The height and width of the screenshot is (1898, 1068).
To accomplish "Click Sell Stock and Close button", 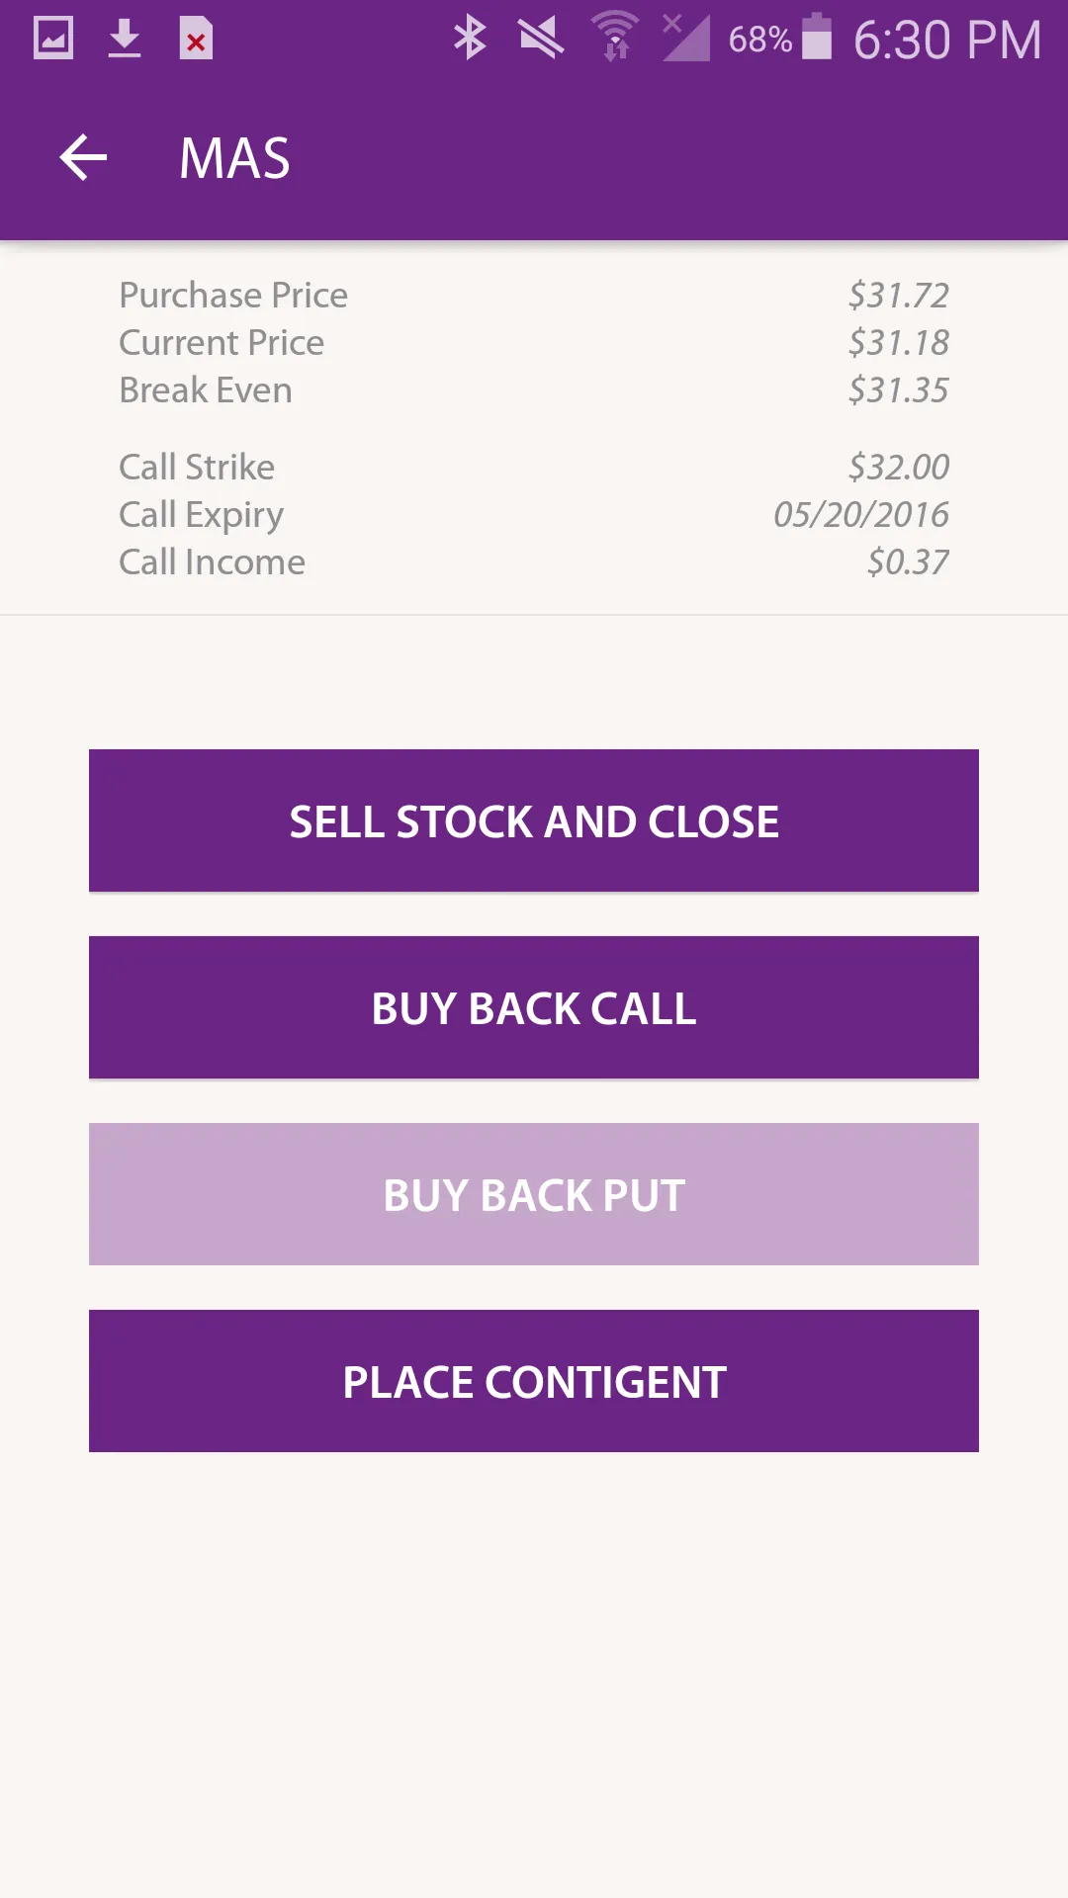I will click(534, 820).
